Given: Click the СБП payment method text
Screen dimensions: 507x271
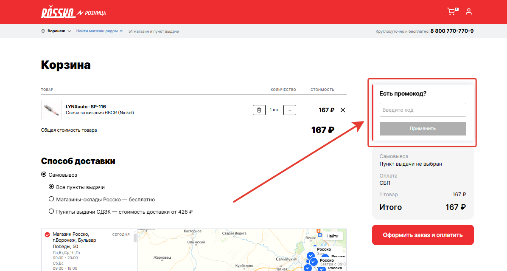Looking at the screenshot, I should pyautogui.click(x=385, y=183).
